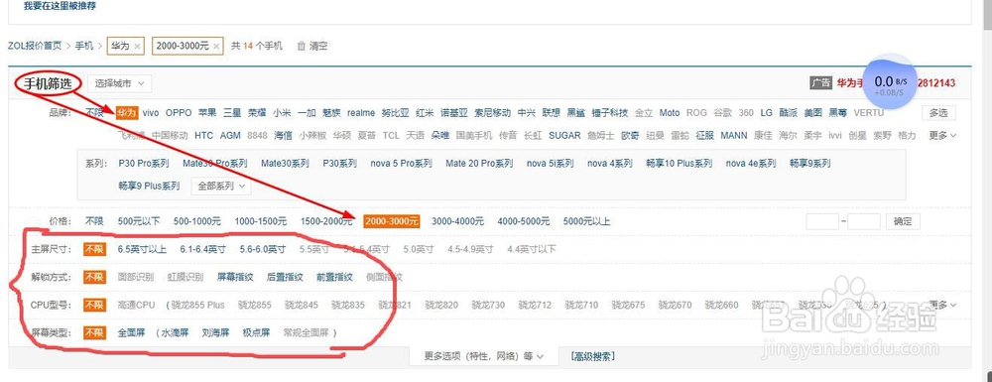Image resolution: width=992 pixels, height=382 pixels.
Task: Open the 全部系列 series dropdown
Action: (x=221, y=186)
